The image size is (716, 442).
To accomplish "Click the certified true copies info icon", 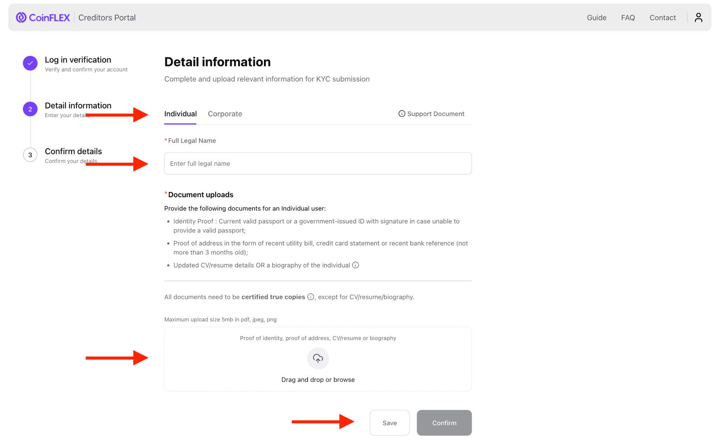I will click(310, 297).
